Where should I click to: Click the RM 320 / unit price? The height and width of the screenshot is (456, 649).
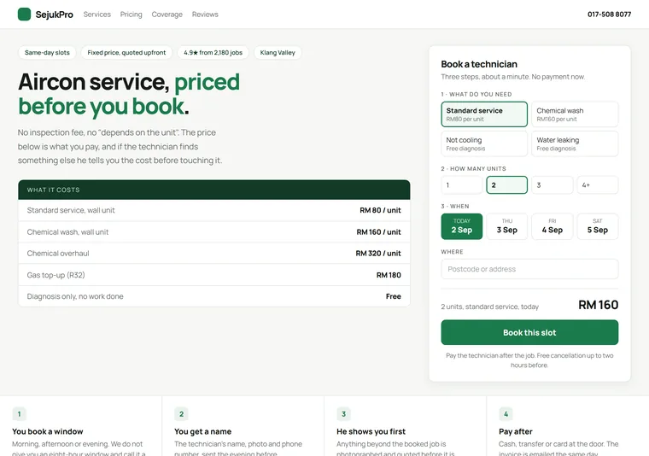pyautogui.click(x=378, y=254)
